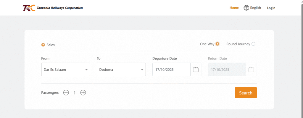This screenshot has height=118, width=303.
Task: Click the Departure Date text field
Action: click(x=171, y=70)
